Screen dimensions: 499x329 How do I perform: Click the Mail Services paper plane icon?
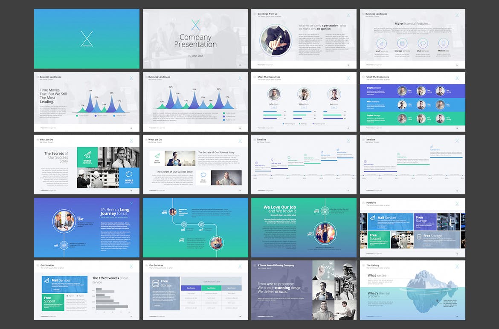coord(381,43)
